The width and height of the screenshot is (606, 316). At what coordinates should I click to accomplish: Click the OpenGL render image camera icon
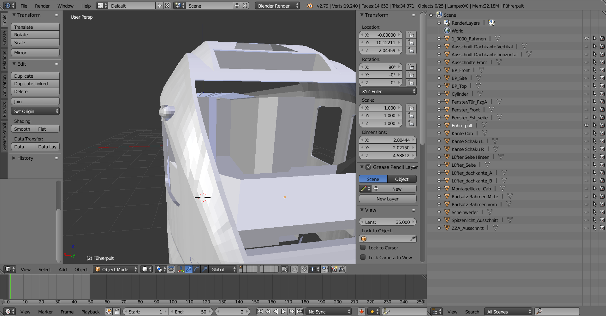(x=334, y=269)
